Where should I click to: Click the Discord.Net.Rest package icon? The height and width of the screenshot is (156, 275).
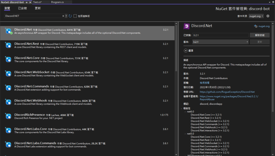click(8, 45)
